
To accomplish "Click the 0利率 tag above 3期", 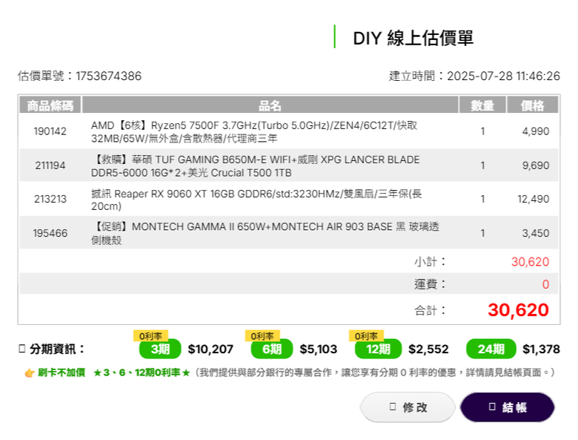I will (x=150, y=336).
